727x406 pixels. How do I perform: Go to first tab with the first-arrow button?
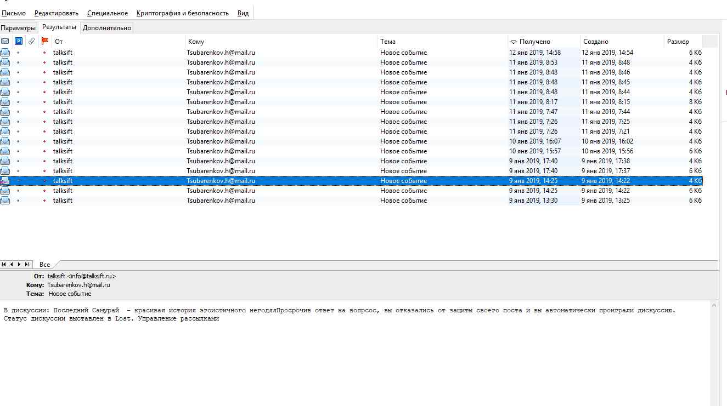click(x=4, y=265)
